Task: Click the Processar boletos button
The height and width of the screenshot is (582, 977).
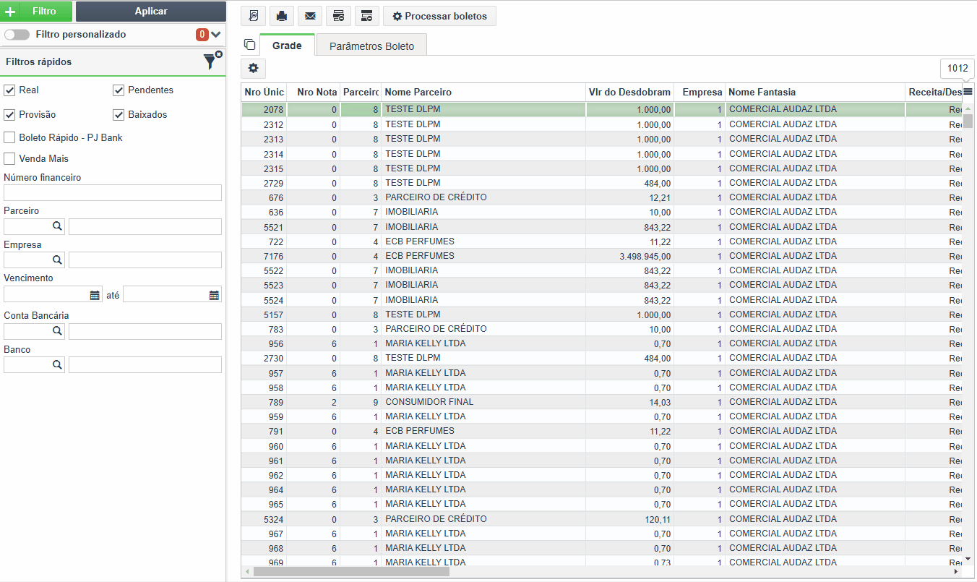Action: [439, 16]
